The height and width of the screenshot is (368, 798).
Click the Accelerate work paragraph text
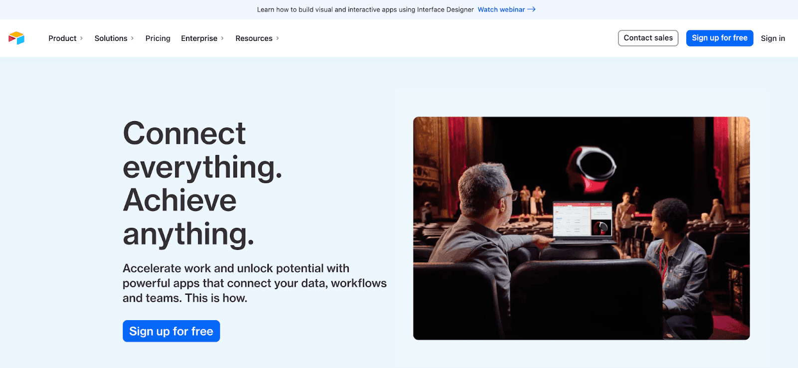(x=254, y=283)
